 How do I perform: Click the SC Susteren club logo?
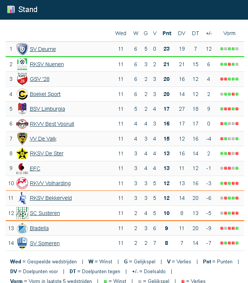[22, 213]
